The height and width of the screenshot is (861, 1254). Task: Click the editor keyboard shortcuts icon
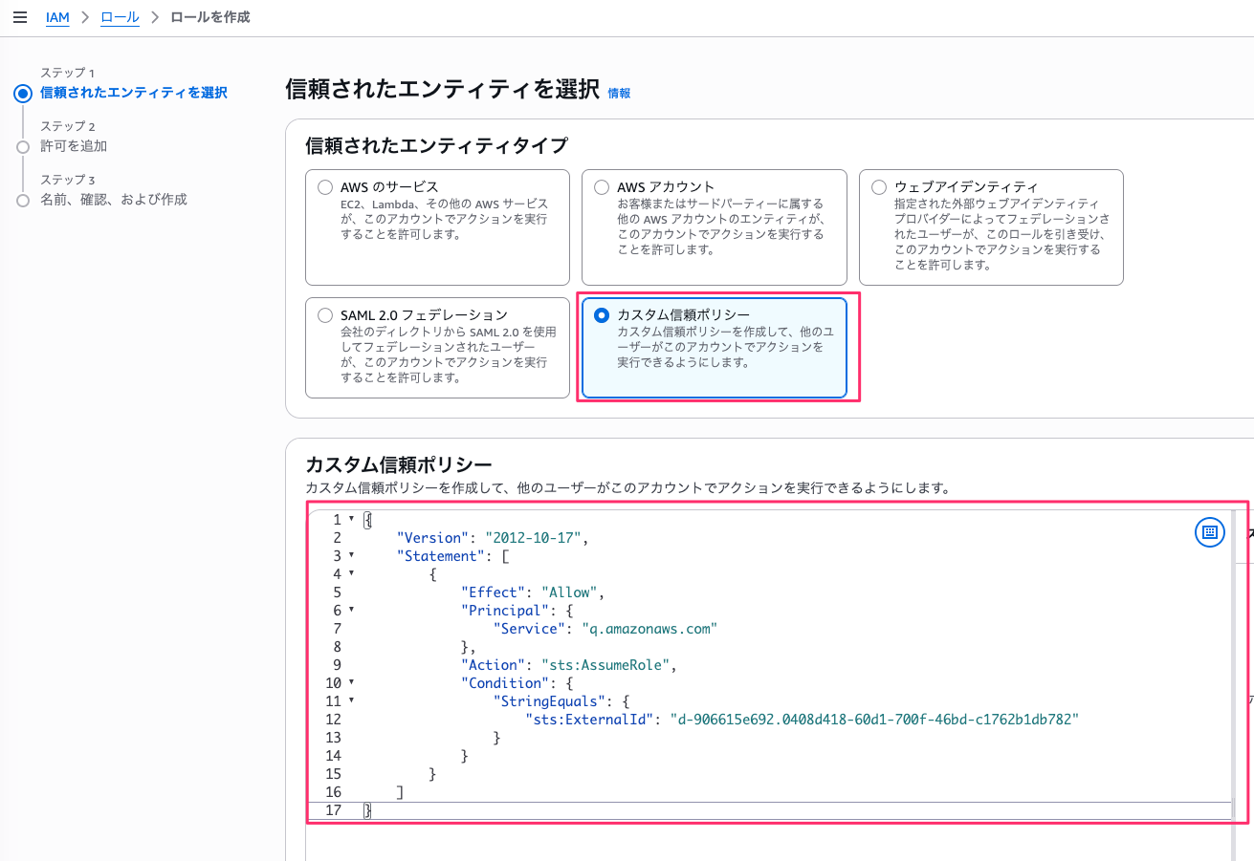(x=1210, y=532)
